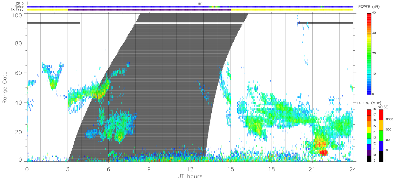Image resolution: width=397 pixels, height=183 pixels.
Task: Click noise legend value 10000
Action: 389,119
